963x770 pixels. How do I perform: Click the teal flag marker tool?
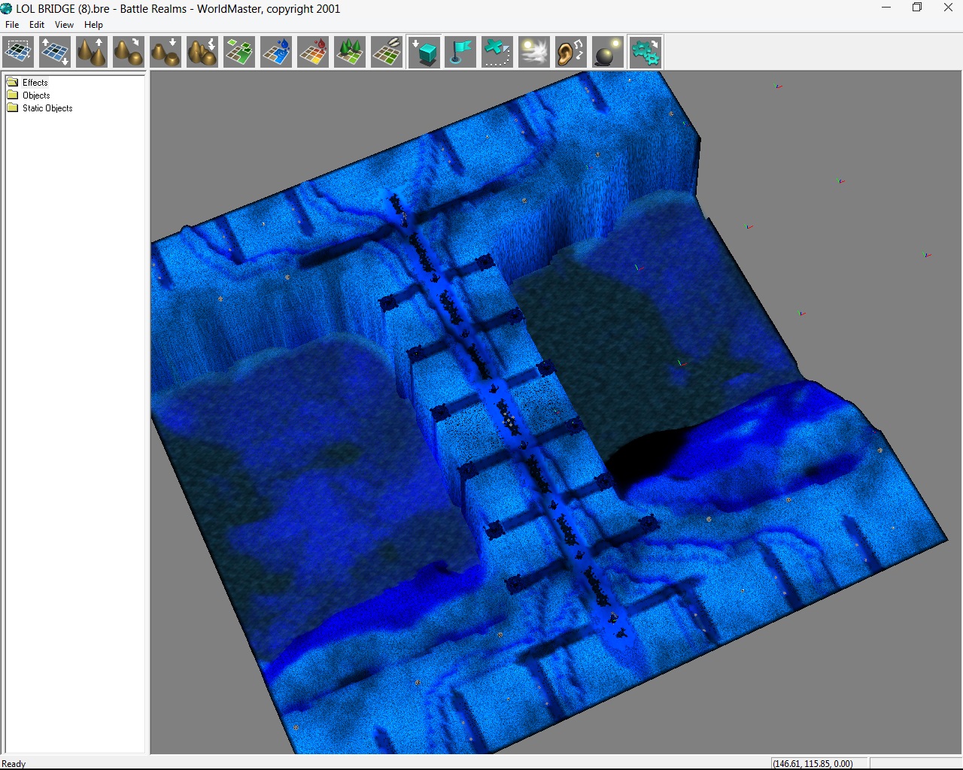pos(460,53)
